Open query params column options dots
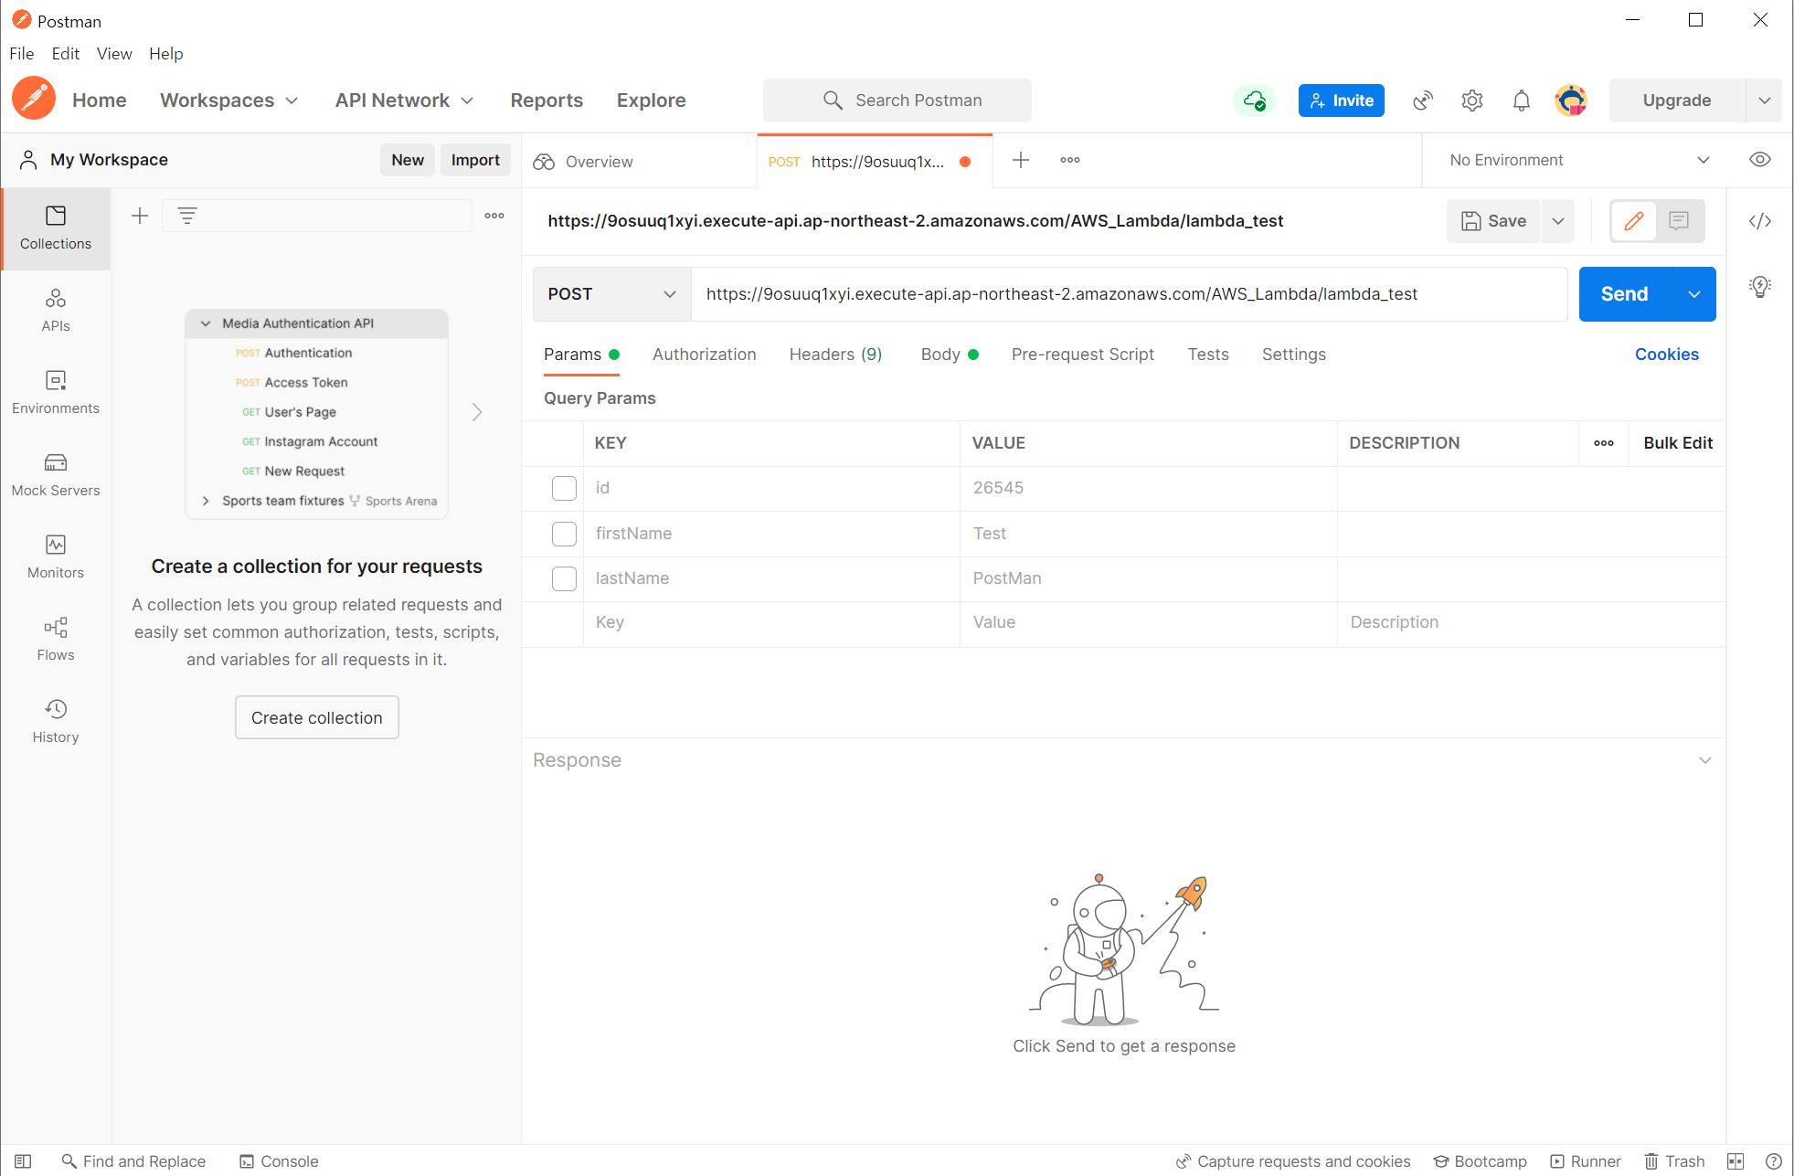 [1604, 443]
